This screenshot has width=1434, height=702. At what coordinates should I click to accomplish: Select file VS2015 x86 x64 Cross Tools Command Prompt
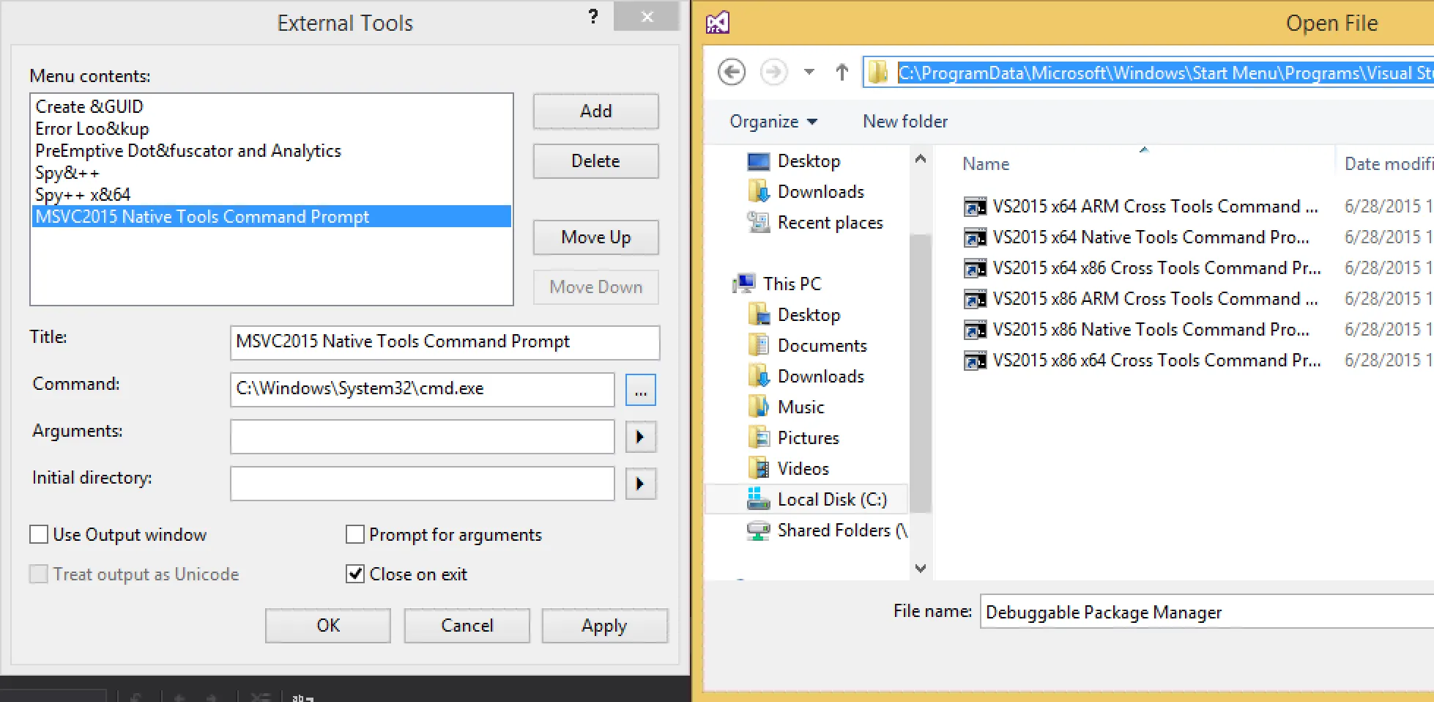point(1156,361)
